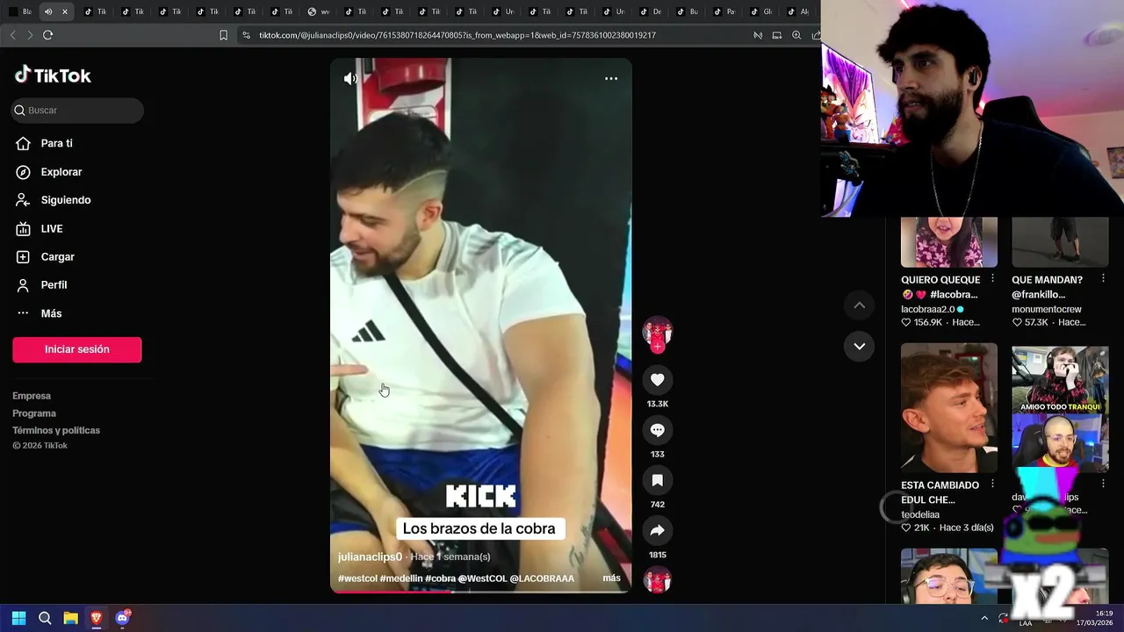1124x632 pixels.
Task: Expand the caption with the más link
Action: coord(611,578)
